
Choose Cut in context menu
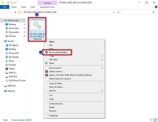[x=51, y=95]
